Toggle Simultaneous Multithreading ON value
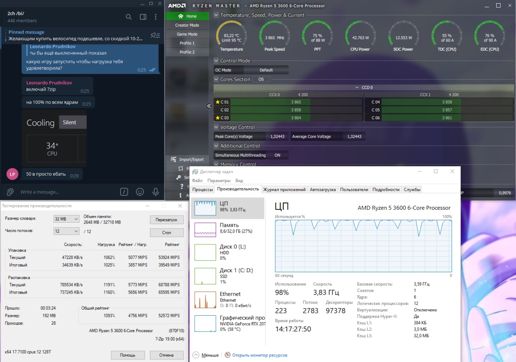This screenshot has width=516, height=362. coord(277,155)
